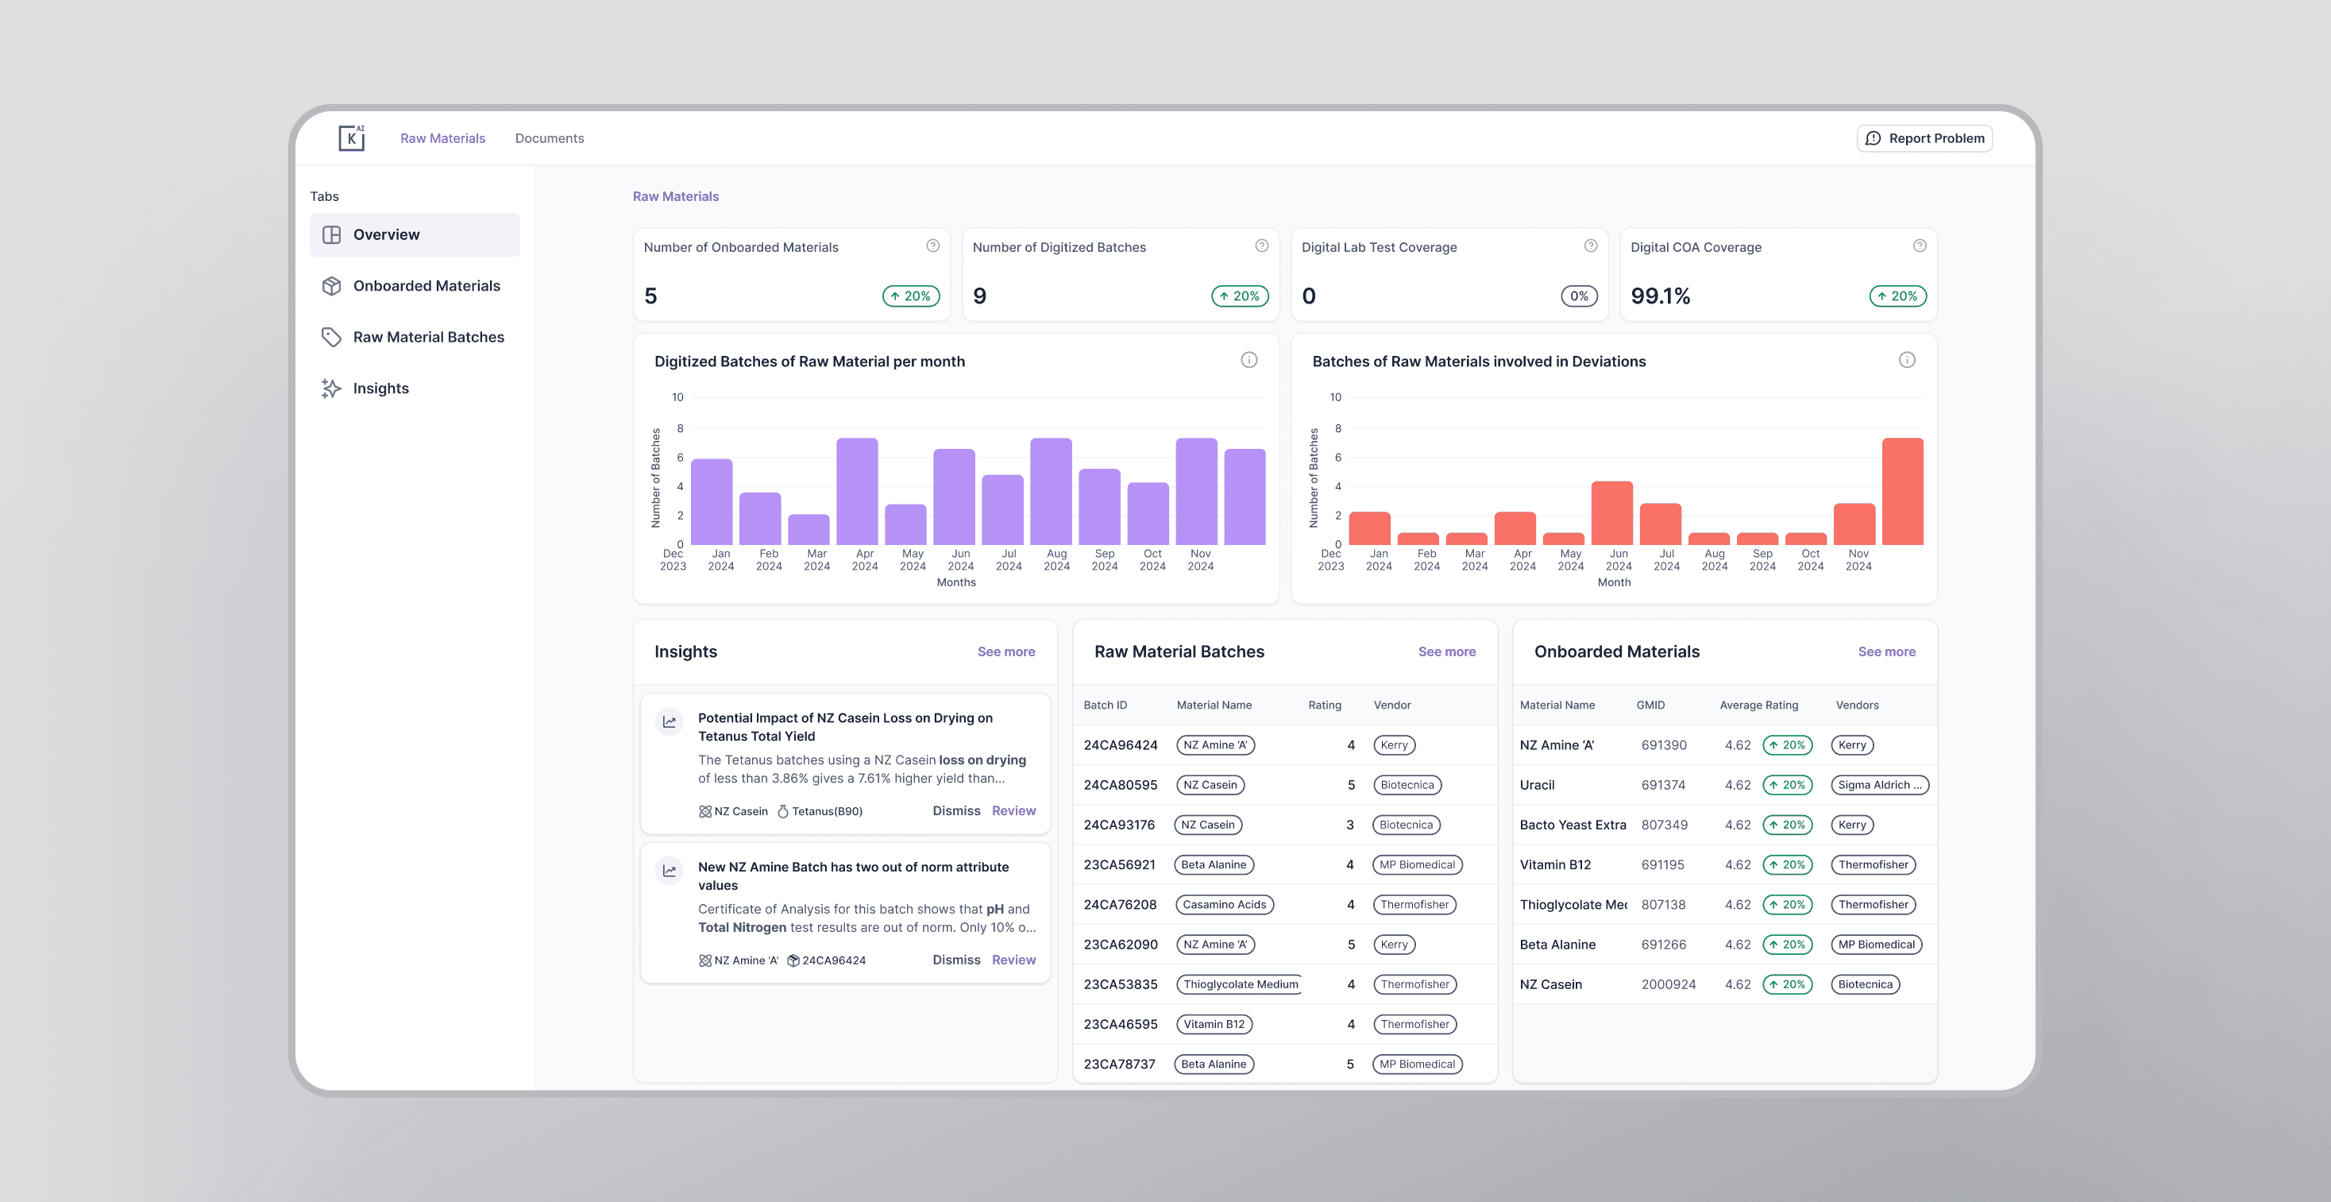Image resolution: width=2331 pixels, height=1202 pixels.
Task: Click the trend chart icon on NZ Casein insight
Action: 669,721
